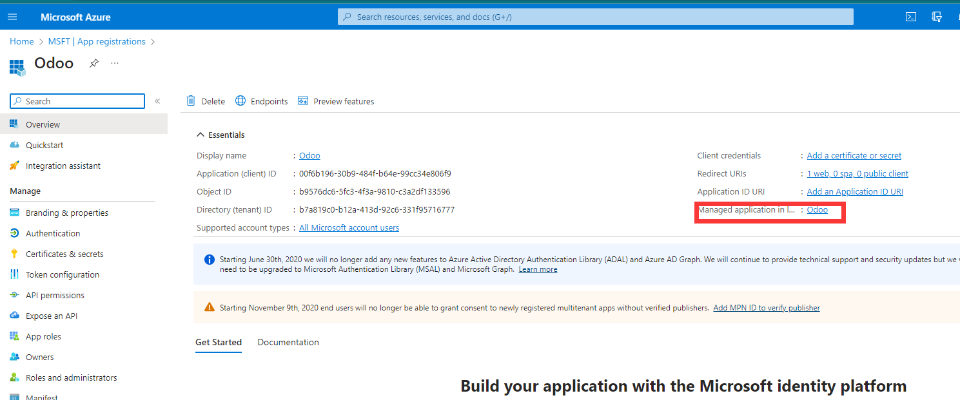The width and height of the screenshot is (960, 400).
Task: Open the managed application Odoo link
Action: [818, 209]
